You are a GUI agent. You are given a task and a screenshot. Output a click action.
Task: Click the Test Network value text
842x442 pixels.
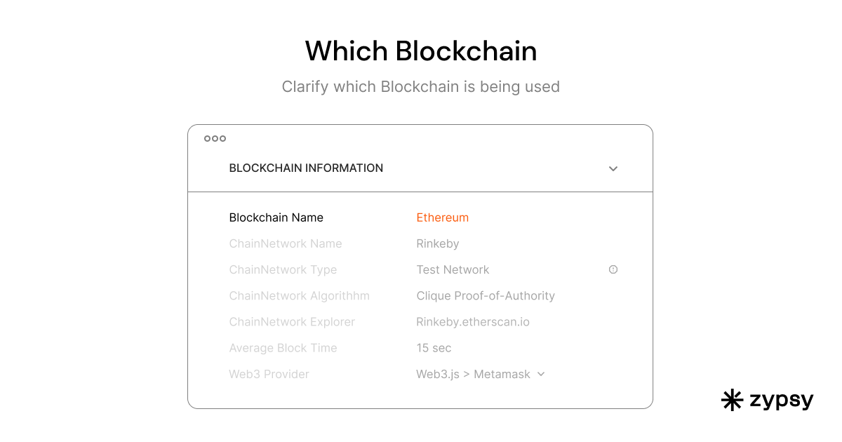pos(453,269)
